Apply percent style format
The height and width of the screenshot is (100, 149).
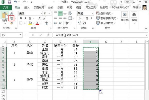(x=87, y=18)
